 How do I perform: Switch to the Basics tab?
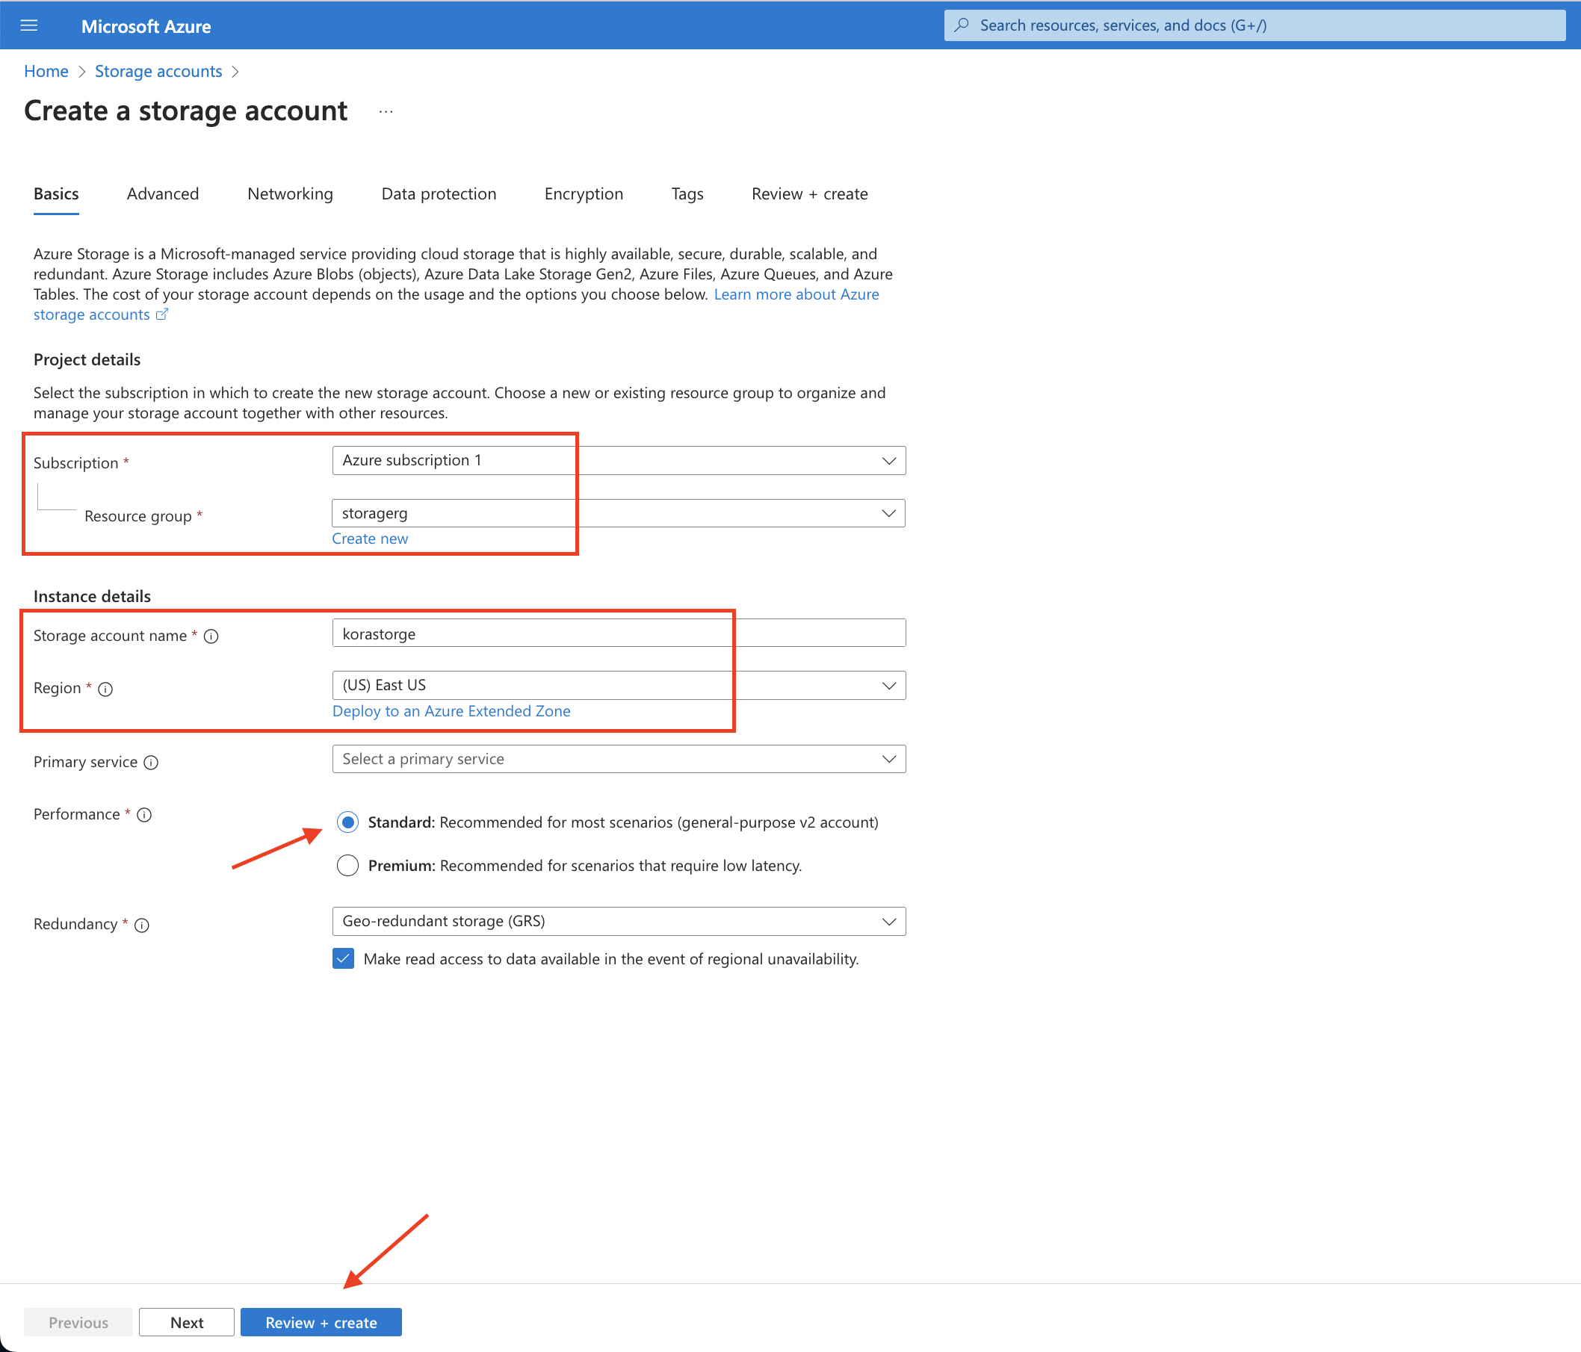click(x=57, y=193)
